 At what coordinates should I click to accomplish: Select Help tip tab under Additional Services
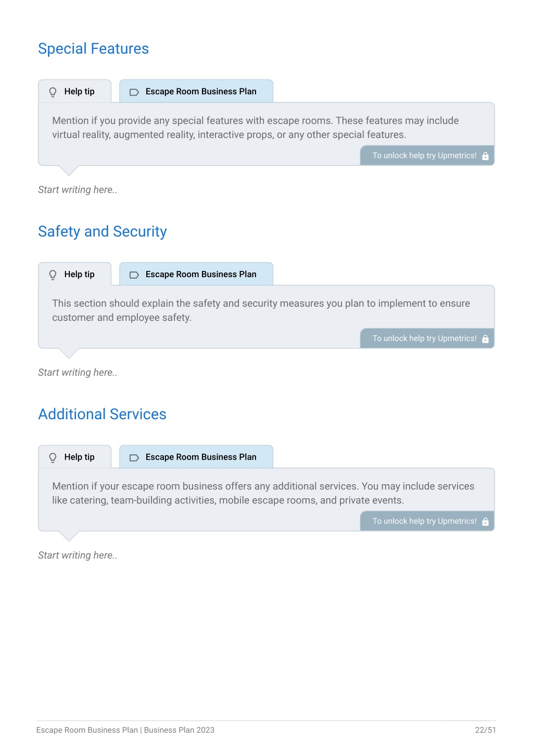(75, 457)
